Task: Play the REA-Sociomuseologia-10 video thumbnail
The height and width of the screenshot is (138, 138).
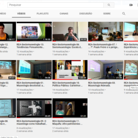Action: pos(70,70)
